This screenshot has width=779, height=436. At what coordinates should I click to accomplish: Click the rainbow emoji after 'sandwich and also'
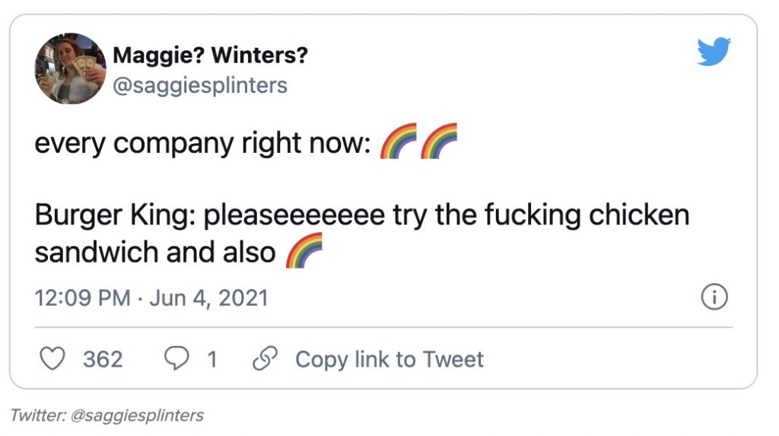[304, 251]
